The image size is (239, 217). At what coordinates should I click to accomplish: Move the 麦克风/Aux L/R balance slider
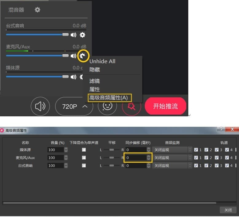click(x=112, y=158)
